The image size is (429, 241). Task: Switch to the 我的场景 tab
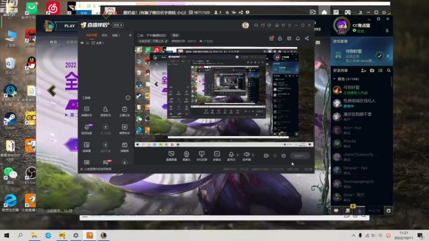(91, 35)
